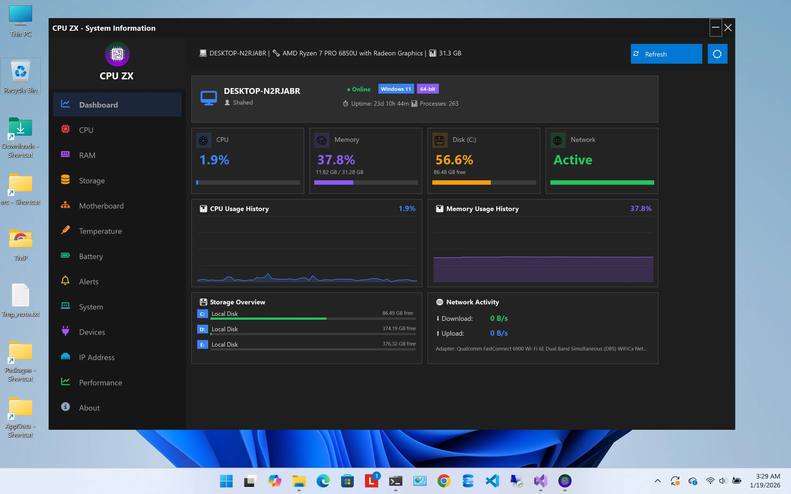Screen dimensions: 791x494
Task: Click the C: drive badge in Storage Overview
Action: click(202, 314)
